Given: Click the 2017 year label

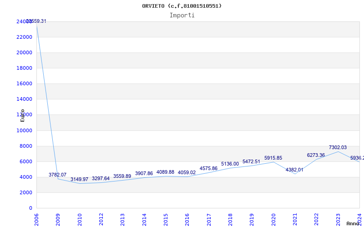Looking at the screenshot, I should click(x=209, y=220).
